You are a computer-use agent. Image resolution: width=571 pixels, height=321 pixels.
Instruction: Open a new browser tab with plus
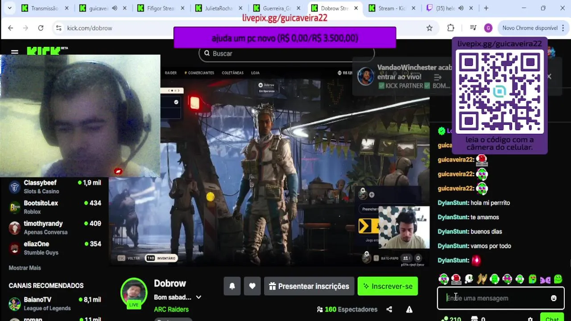coord(486,8)
